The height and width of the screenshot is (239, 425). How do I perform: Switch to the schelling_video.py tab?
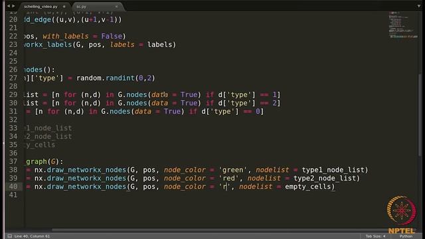click(x=41, y=7)
